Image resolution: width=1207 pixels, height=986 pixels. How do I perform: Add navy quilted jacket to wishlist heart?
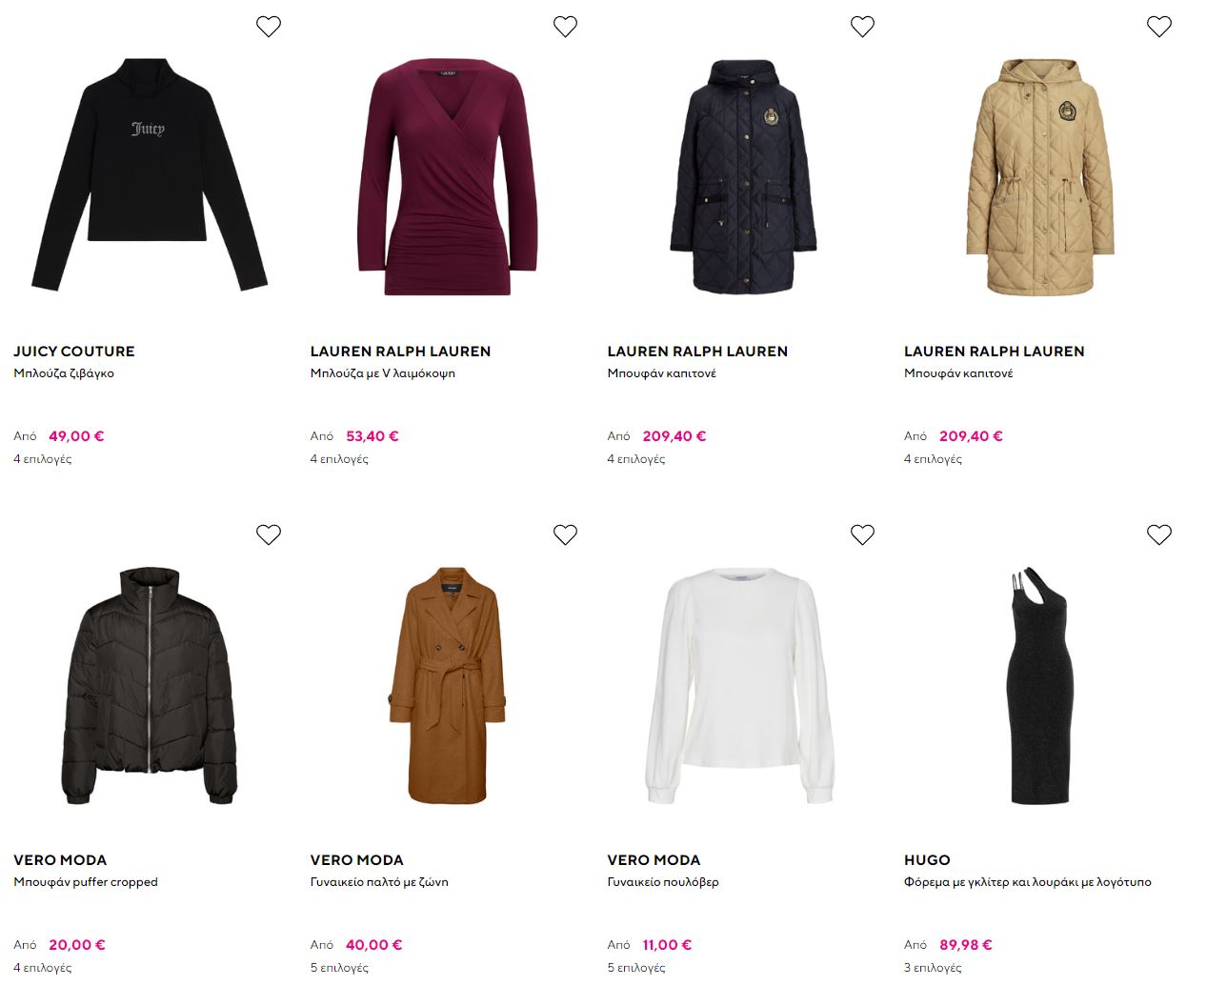(862, 27)
